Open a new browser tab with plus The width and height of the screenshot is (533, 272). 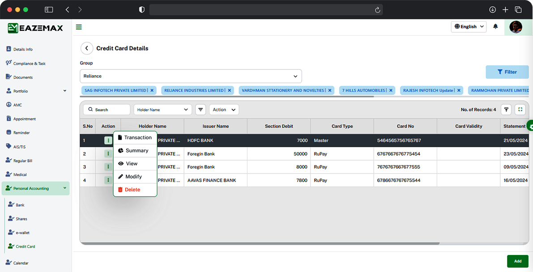point(505,9)
